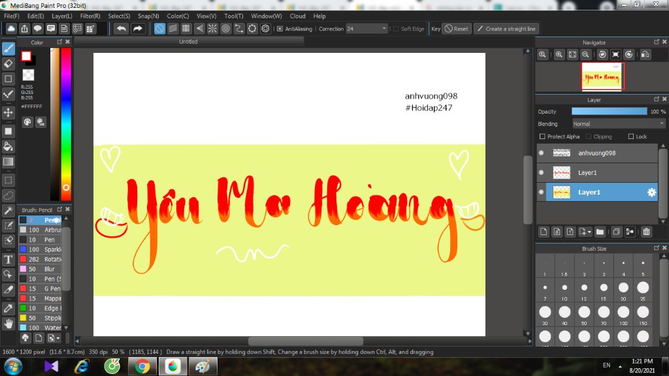The height and width of the screenshot is (376, 669).
Task: Open the Window menu
Action: tap(267, 16)
